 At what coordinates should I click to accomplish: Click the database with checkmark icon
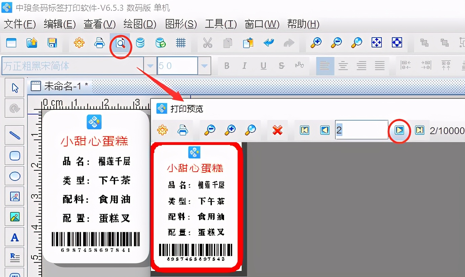tap(160, 43)
